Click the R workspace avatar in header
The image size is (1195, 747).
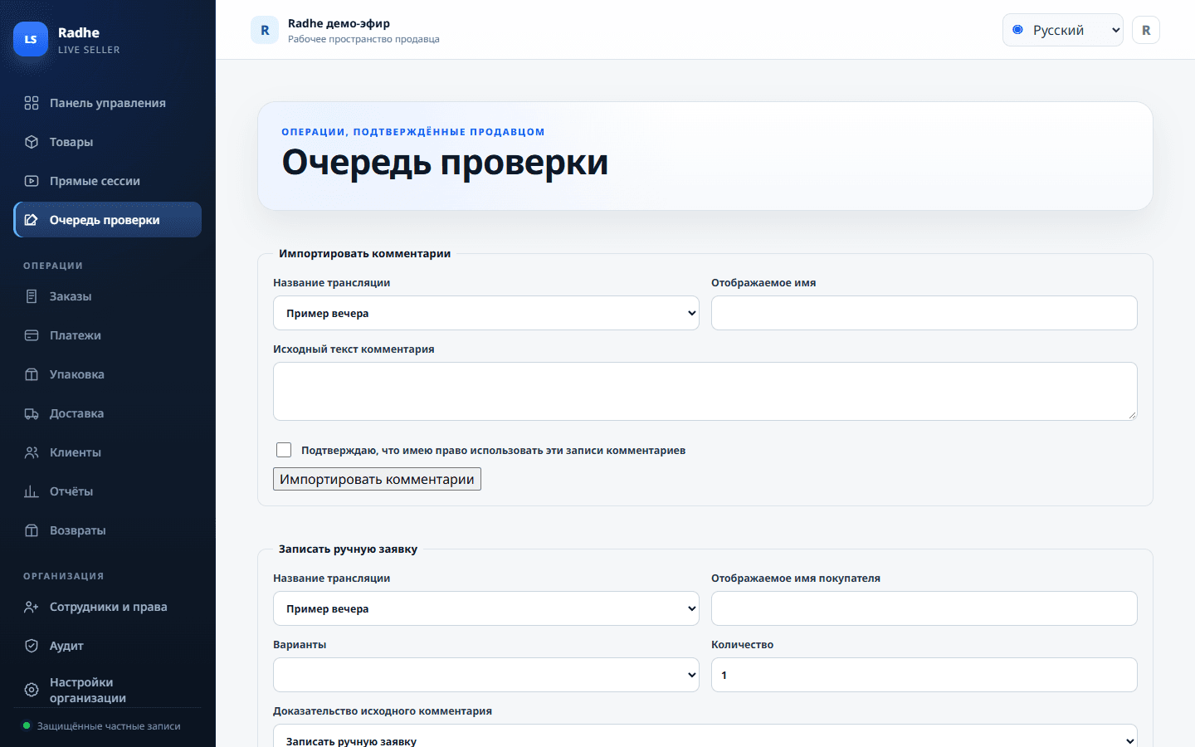pyautogui.click(x=265, y=30)
